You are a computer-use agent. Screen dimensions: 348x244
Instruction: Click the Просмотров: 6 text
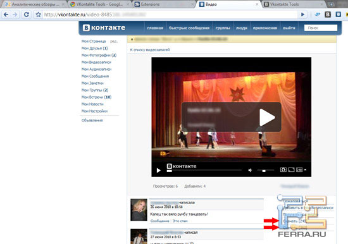click(x=165, y=186)
